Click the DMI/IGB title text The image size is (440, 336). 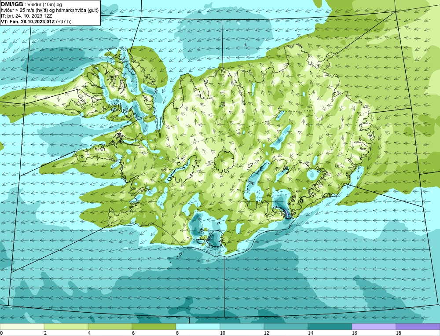coord(12,4)
